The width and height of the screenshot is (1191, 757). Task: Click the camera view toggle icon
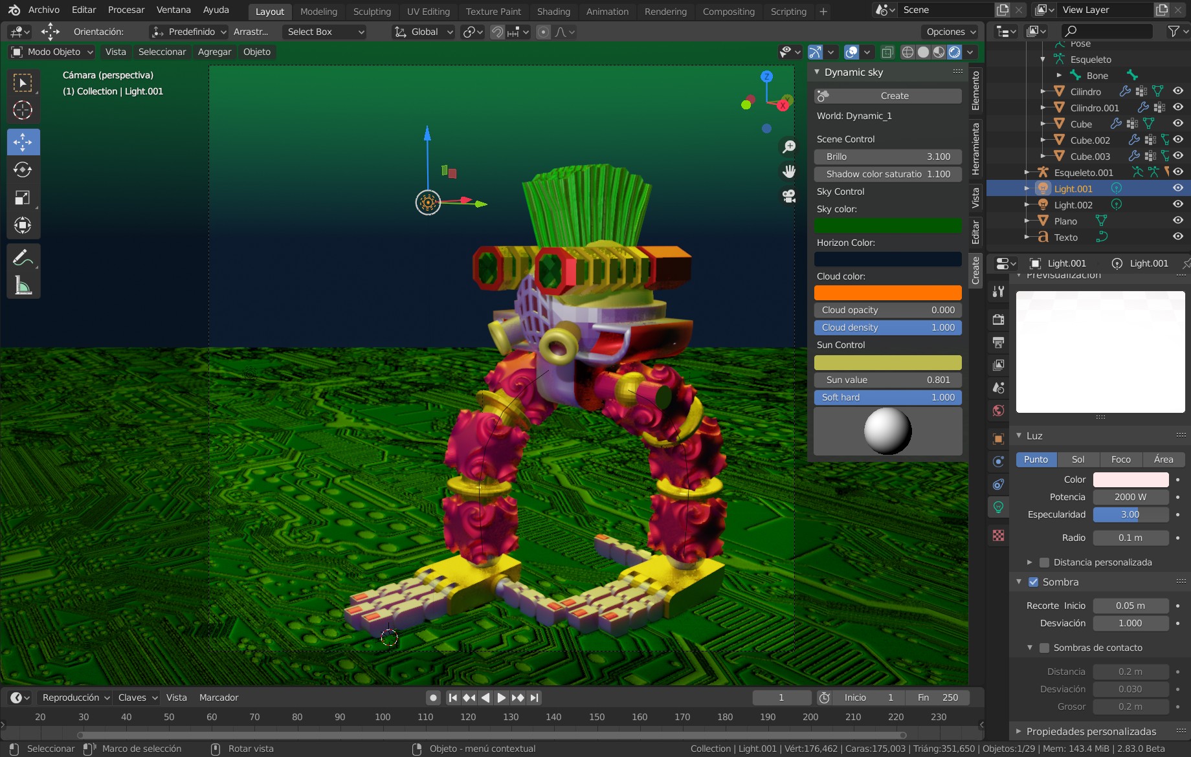point(789,196)
